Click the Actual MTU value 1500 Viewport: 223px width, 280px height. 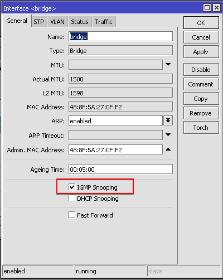point(120,79)
